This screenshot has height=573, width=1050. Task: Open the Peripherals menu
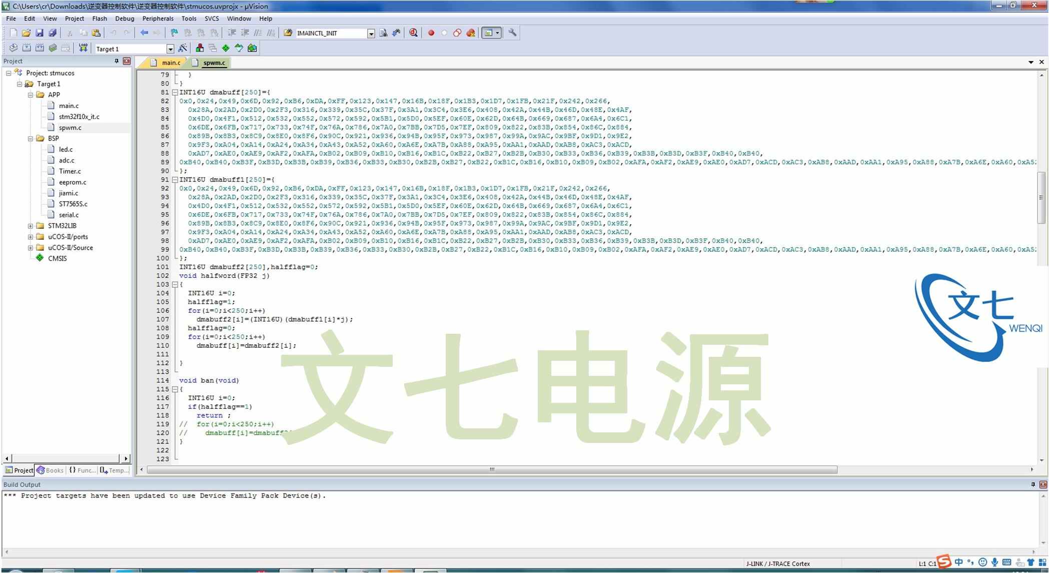(158, 19)
